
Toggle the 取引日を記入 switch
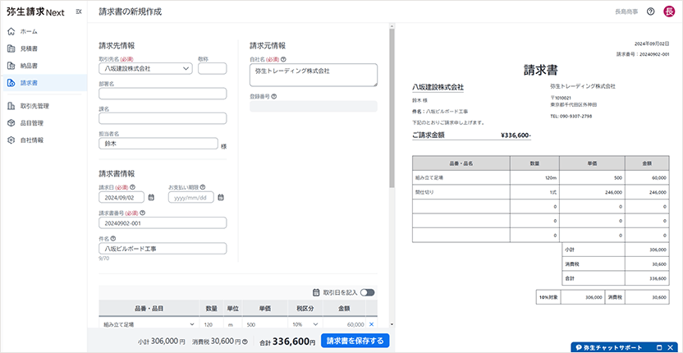pos(367,292)
